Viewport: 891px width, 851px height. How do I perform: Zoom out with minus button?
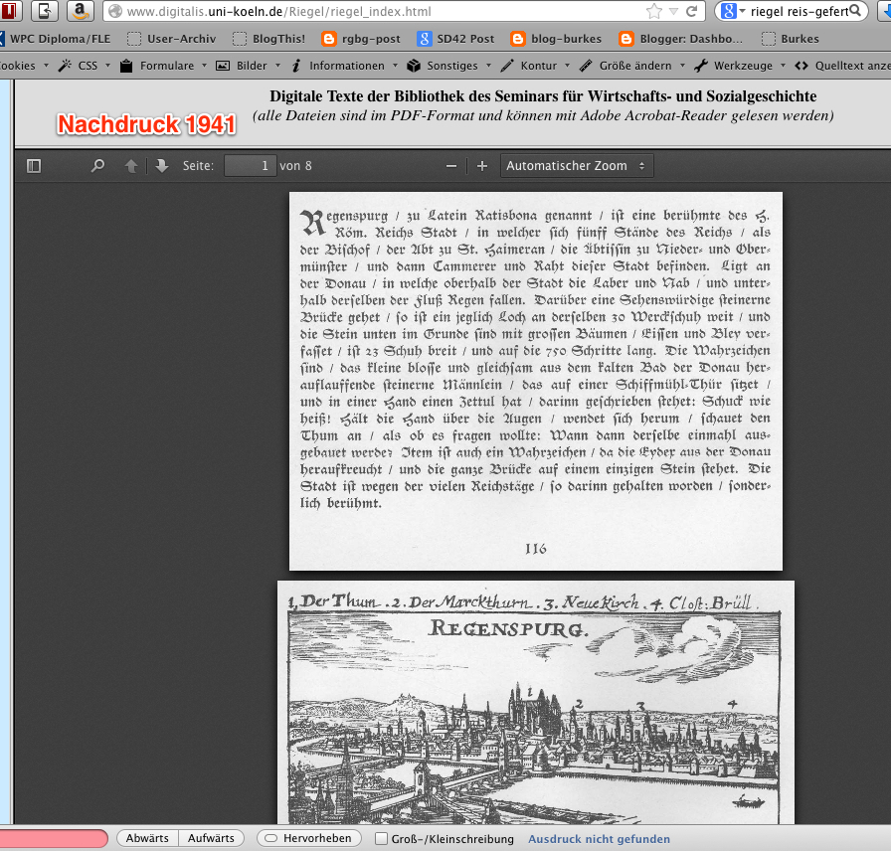click(451, 166)
